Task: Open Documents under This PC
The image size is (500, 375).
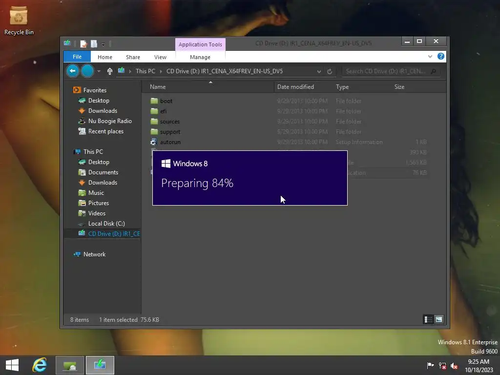Action: [x=103, y=172]
